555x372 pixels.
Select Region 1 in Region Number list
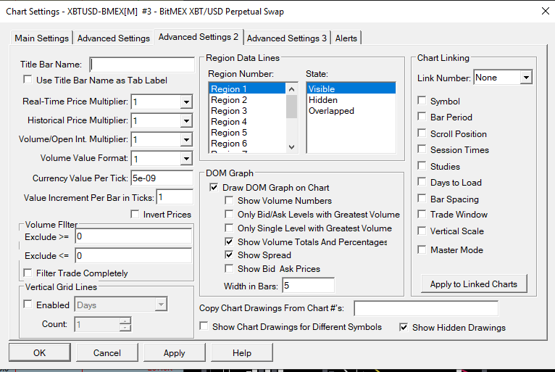[x=247, y=88]
